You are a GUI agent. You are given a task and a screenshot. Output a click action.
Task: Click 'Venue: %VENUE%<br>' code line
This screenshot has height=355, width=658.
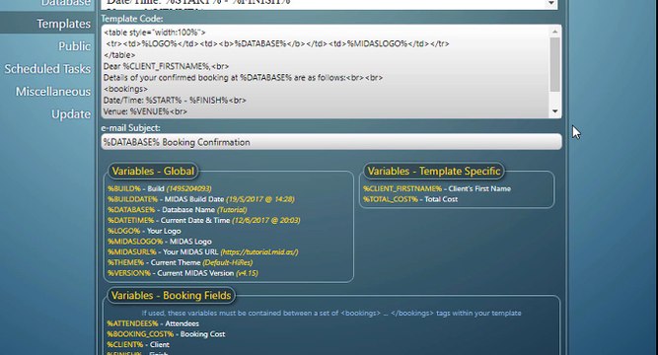tap(145, 111)
